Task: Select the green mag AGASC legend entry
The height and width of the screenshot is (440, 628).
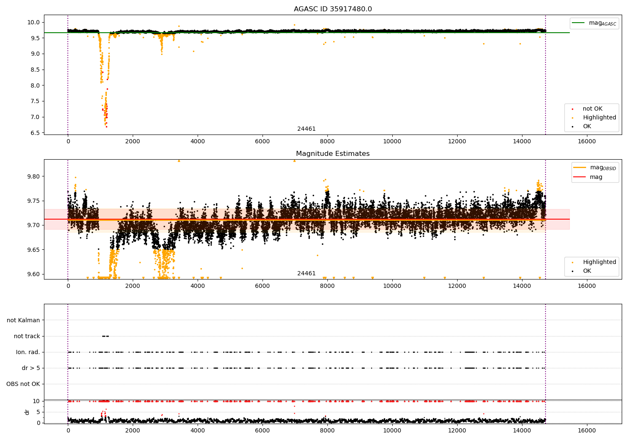Action: [x=594, y=23]
